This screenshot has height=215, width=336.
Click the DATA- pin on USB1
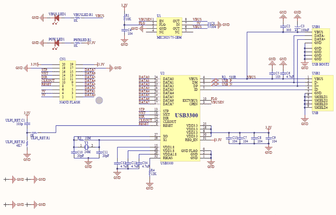click(x=319, y=36)
